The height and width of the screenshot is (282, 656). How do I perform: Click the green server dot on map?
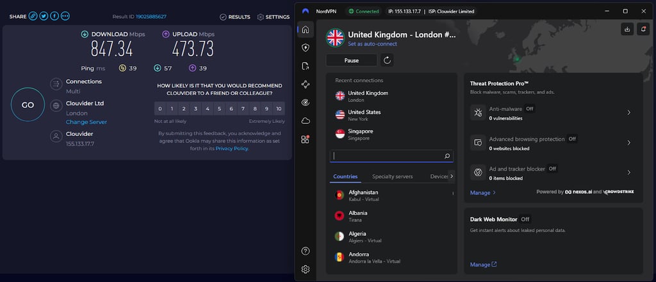point(517,59)
